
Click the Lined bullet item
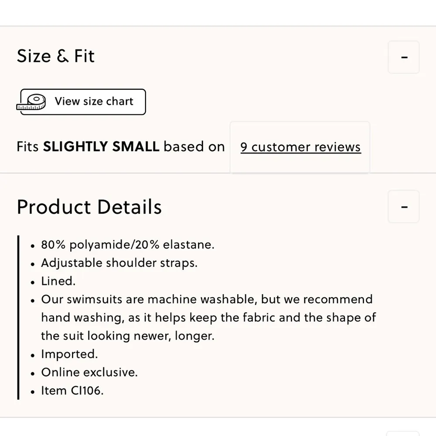coord(58,281)
